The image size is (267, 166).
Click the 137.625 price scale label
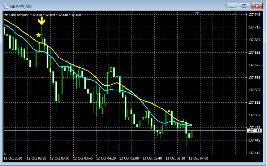click(x=254, y=65)
